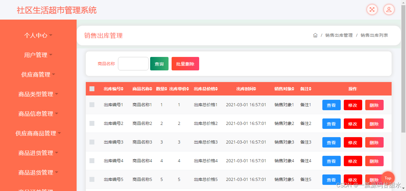Sort by 出库总价格 column arrows

[217, 89]
